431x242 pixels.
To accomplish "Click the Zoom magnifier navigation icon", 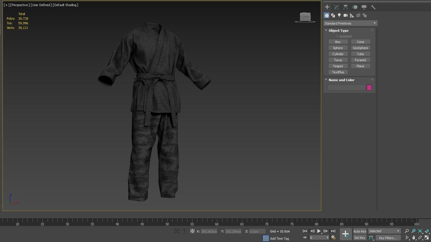I will point(407,231).
